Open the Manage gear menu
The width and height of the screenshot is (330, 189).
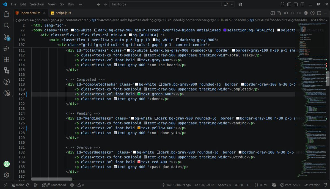(x=7, y=175)
